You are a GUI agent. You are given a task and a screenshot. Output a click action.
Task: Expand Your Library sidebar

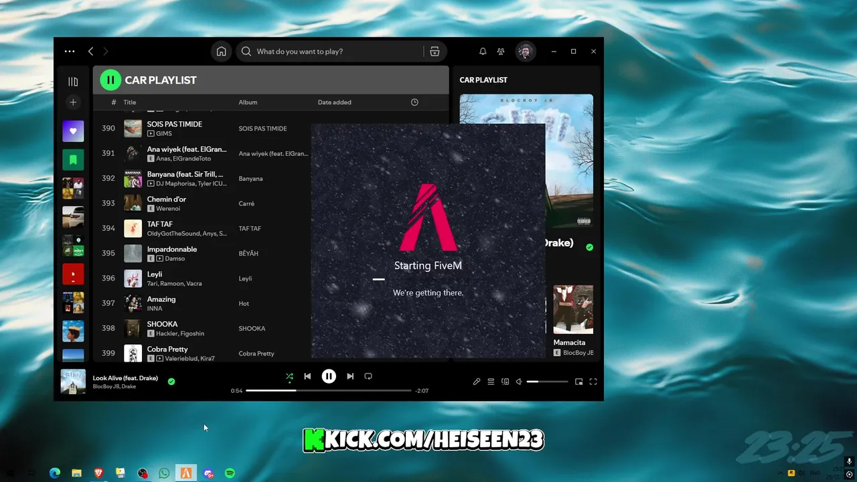click(73, 82)
